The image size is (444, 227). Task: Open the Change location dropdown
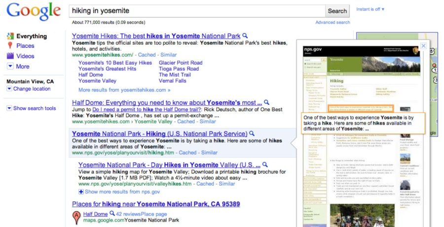click(x=28, y=89)
